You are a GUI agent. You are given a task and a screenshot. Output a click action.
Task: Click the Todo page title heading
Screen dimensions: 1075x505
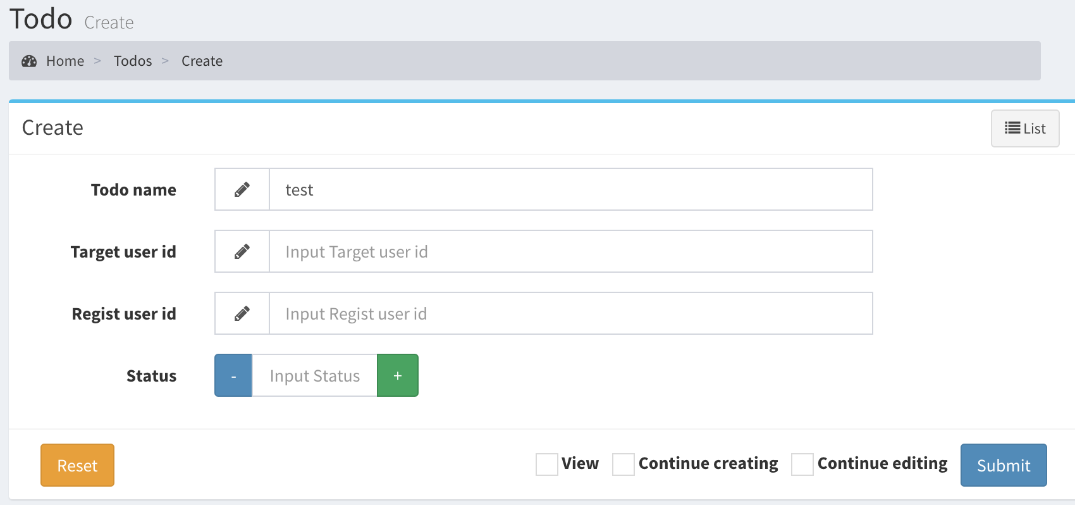click(41, 19)
